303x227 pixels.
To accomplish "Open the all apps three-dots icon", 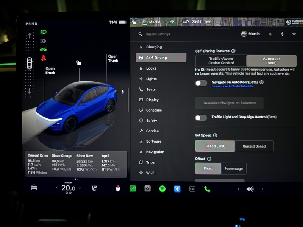I will 192,189.
